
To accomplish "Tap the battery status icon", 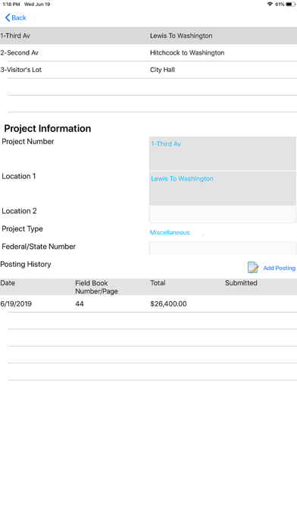I will (x=291, y=5).
